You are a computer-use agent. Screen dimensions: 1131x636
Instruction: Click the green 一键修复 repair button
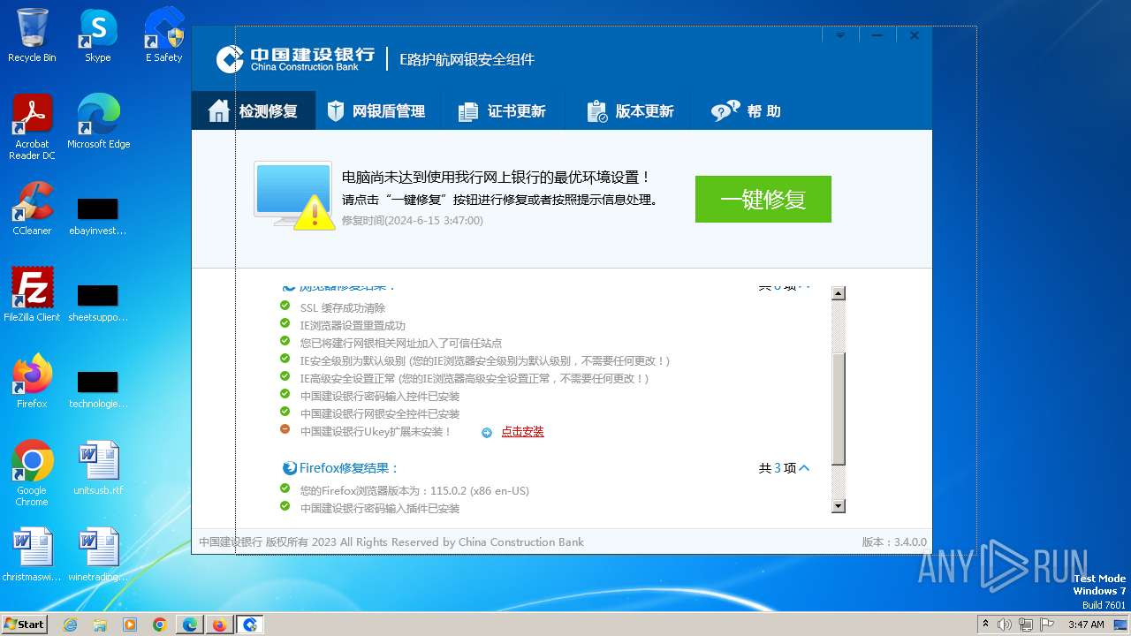coord(763,199)
